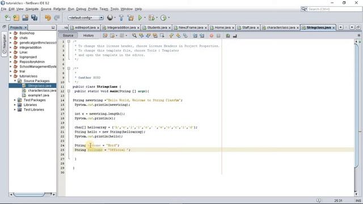This screenshot has height=204, width=363.
Task: Click the Search (Ctrl+I) input field
Action: pos(335,9)
